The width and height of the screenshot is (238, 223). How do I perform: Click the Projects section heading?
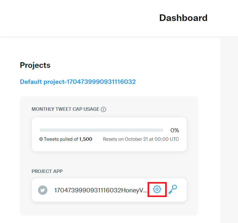[x=35, y=65]
